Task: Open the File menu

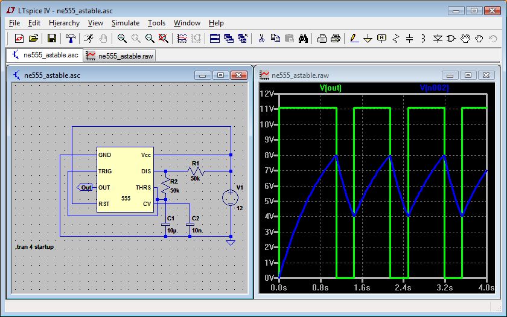Action: coord(14,23)
